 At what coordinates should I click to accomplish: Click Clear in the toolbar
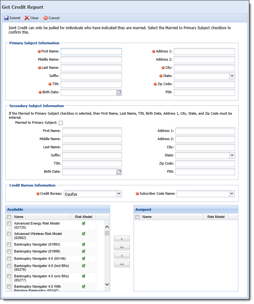point(32,18)
